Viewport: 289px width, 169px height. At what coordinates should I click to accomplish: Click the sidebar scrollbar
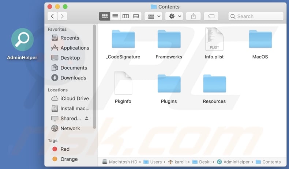pos(94,77)
